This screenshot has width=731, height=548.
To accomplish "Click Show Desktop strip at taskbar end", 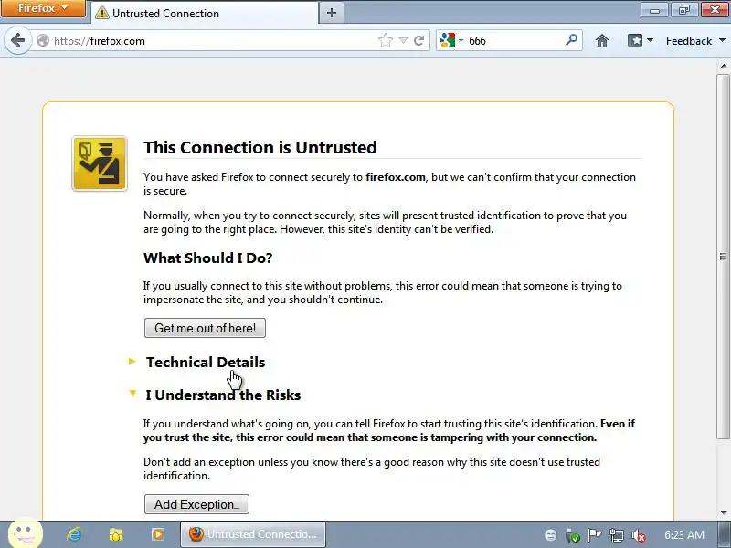I will tap(725, 534).
